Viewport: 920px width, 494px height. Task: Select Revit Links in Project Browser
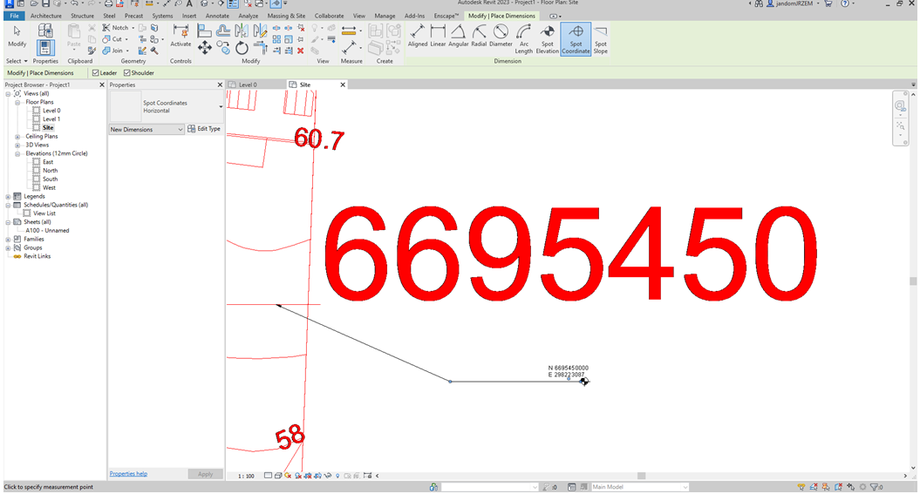point(37,257)
